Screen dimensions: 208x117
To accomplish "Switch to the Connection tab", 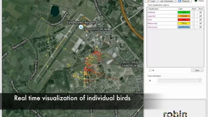I will coord(167,1).
